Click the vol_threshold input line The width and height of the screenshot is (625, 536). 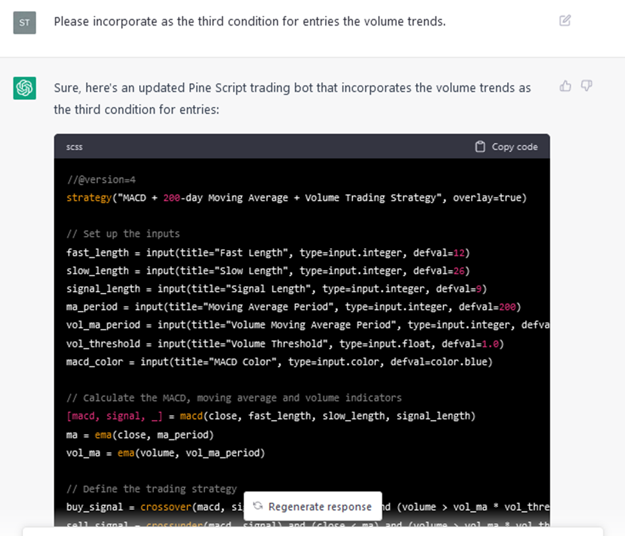pos(285,344)
